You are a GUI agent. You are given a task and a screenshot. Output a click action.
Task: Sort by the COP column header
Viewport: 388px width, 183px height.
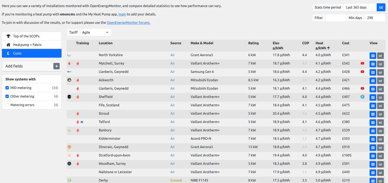306,43
